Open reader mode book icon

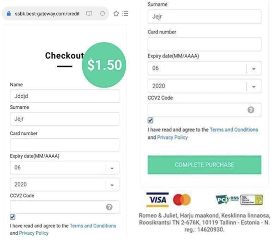pyautogui.click(x=89, y=13)
